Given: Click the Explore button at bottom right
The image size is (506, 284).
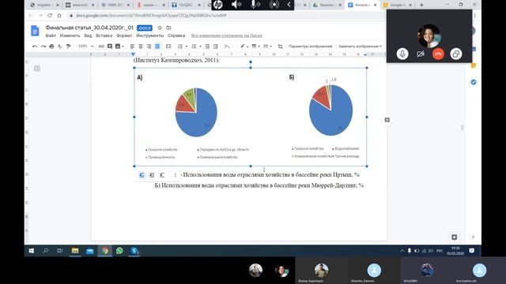Looking at the screenshot, I should point(454,237).
